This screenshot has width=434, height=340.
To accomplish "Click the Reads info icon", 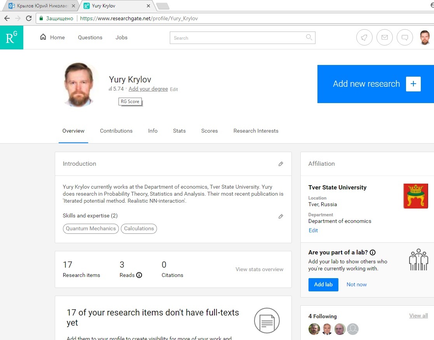I will [x=139, y=275].
